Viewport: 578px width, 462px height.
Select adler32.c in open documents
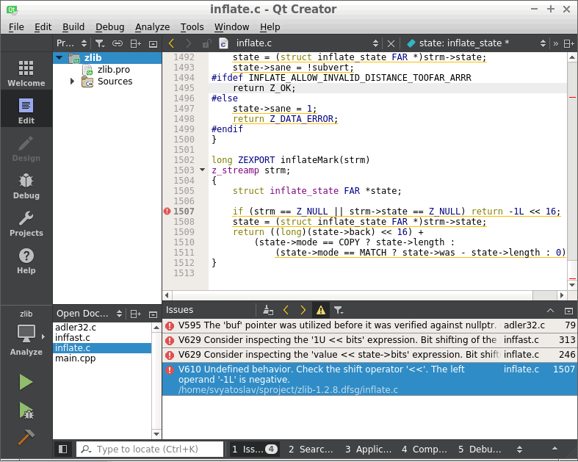click(x=102, y=328)
